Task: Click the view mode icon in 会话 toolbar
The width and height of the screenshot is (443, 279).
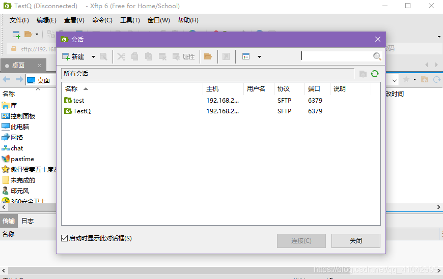Action: [246, 57]
